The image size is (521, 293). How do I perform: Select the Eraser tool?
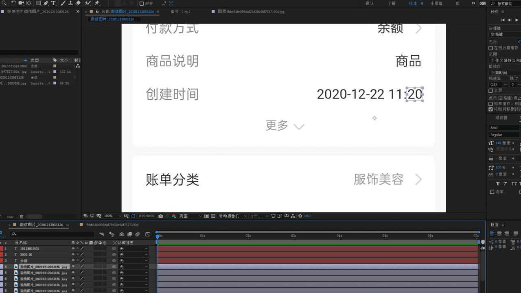click(x=78, y=3)
